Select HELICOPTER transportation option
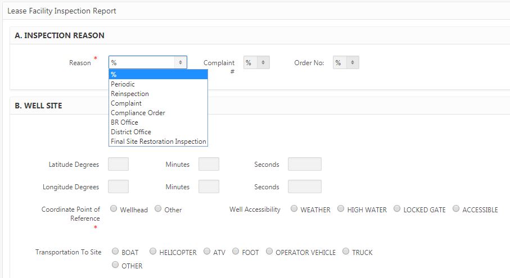Screen dimensions: 510x278 tap(153, 252)
